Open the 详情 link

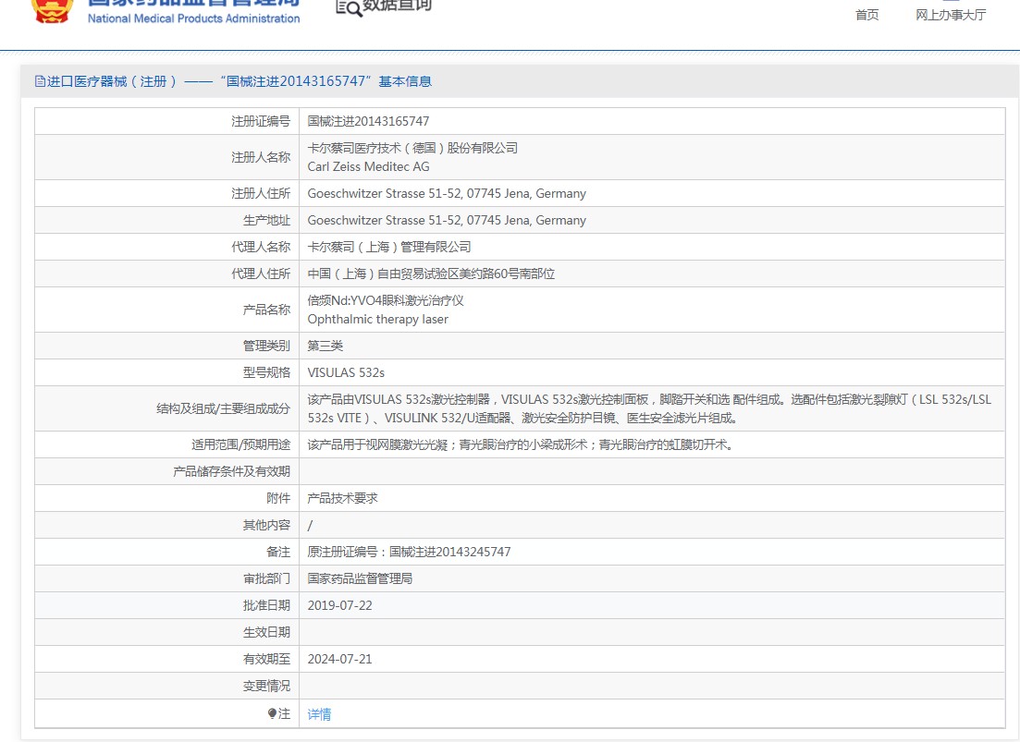click(x=319, y=714)
